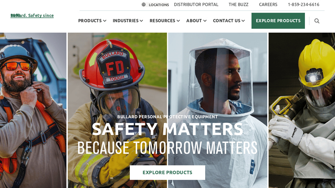This screenshot has width=335, height=188.
Task: Click the phone number 1-859-234-6616
Action: tap(304, 5)
